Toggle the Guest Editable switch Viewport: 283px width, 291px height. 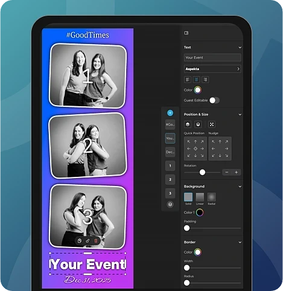coord(214,100)
